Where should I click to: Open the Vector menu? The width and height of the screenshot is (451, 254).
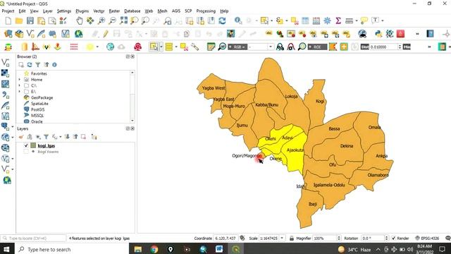[99, 11]
